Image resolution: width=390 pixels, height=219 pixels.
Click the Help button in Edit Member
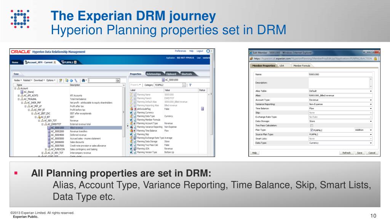click(254, 153)
